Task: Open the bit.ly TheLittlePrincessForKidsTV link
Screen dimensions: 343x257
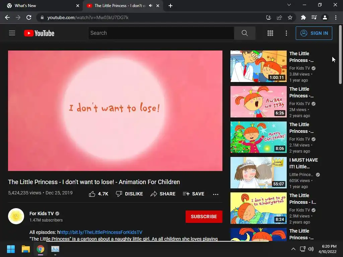Action: (x=101, y=232)
